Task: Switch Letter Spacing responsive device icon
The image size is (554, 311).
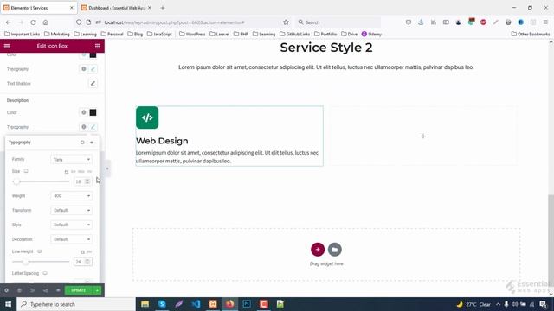Action: point(45,273)
